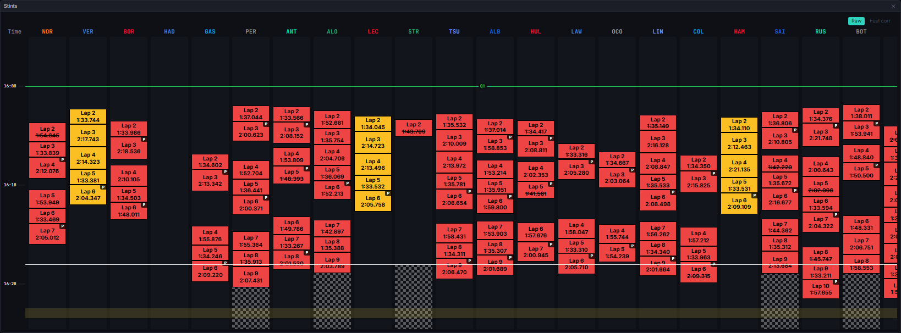Open BOR Lap 3 cell 2:18.536
901x333 pixels.
pyautogui.click(x=129, y=148)
